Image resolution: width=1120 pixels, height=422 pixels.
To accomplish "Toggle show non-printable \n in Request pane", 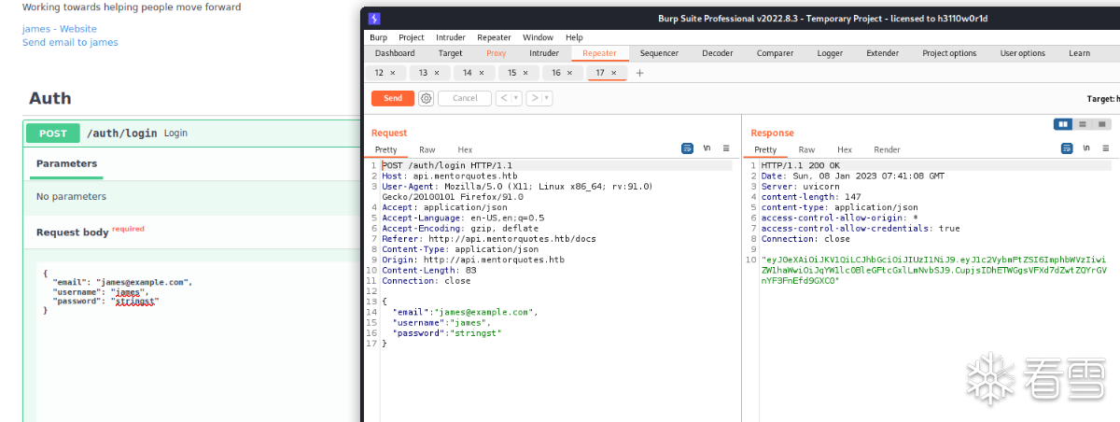I will click(x=707, y=148).
